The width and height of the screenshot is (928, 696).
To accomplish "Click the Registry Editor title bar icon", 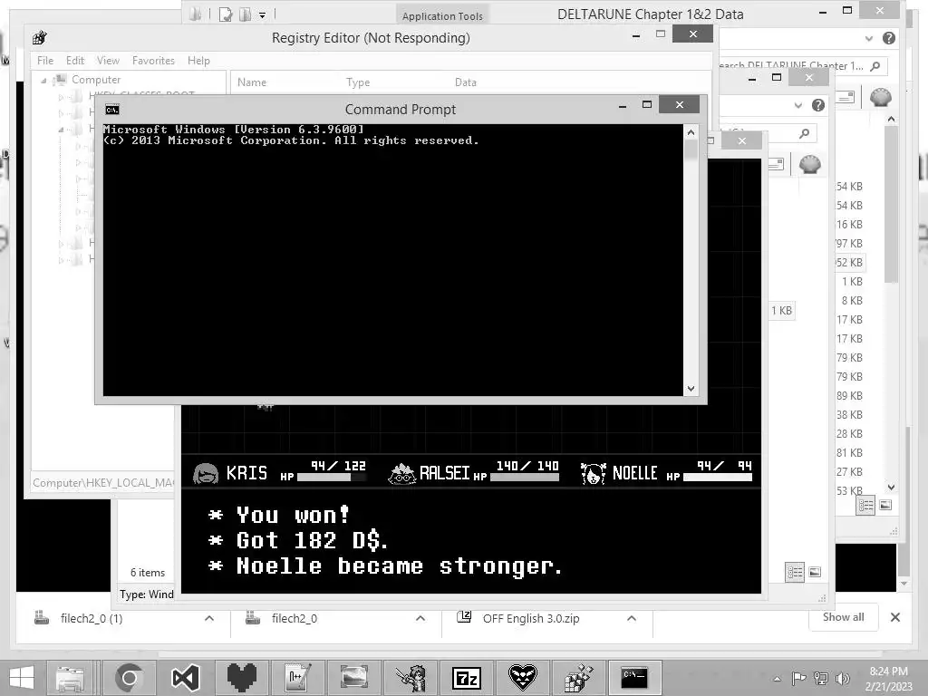I will [40, 38].
